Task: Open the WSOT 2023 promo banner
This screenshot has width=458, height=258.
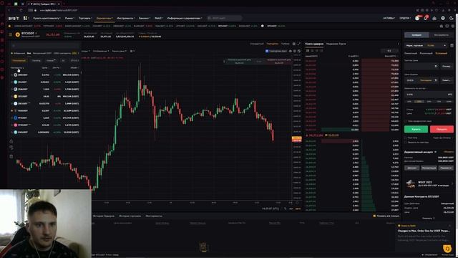Action: [429, 183]
